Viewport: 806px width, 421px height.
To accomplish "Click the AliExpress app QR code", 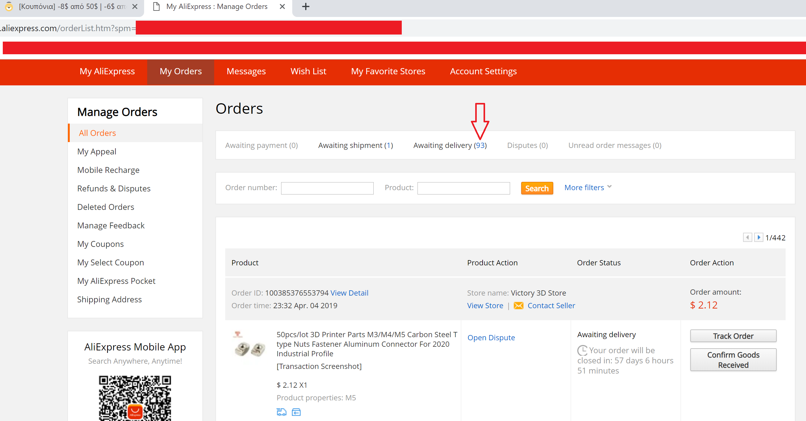I will tap(135, 399).
